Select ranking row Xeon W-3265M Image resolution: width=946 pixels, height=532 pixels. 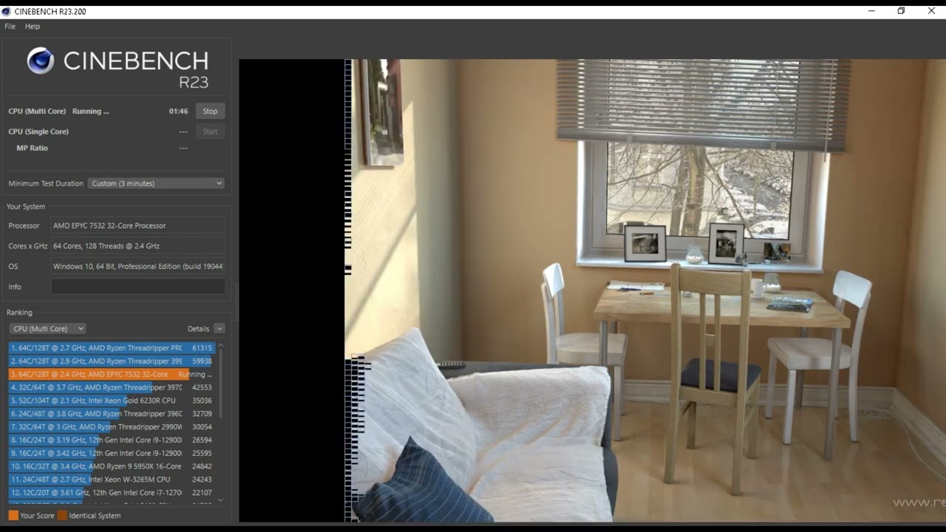(x=111, y=480)
